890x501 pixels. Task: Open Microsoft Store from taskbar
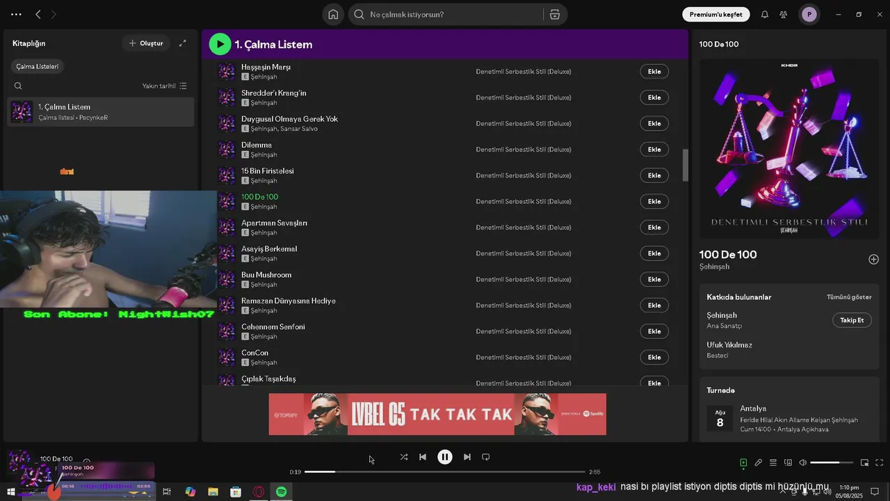pyautogui.click(x=236, y=492)
